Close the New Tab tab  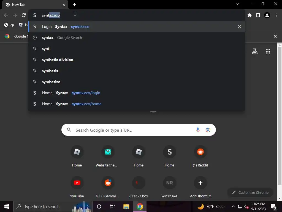coord(64,5)
